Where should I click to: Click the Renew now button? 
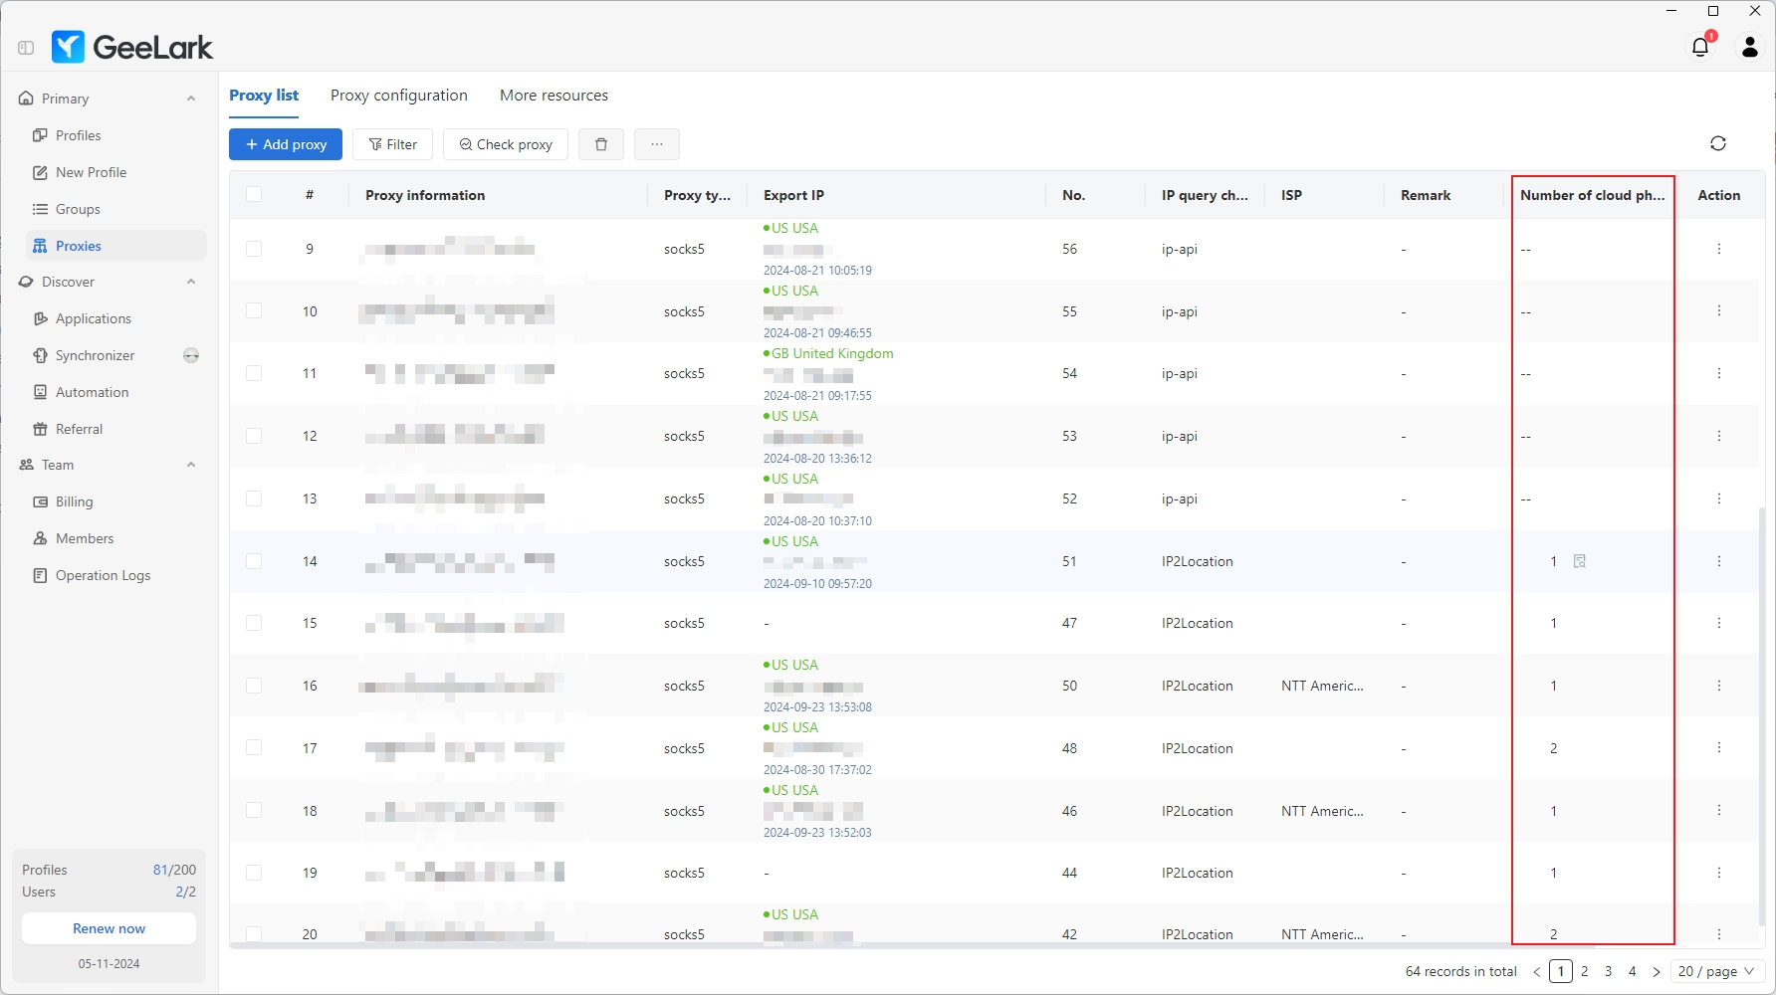point(108,928)
